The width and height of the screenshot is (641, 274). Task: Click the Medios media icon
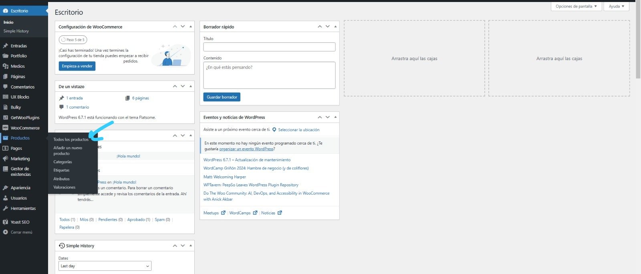tap(6, 66)
